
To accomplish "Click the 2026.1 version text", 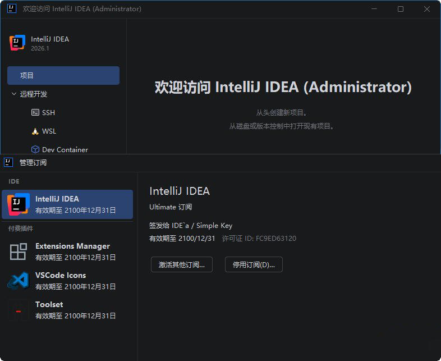I will click(x=40, y=48).
